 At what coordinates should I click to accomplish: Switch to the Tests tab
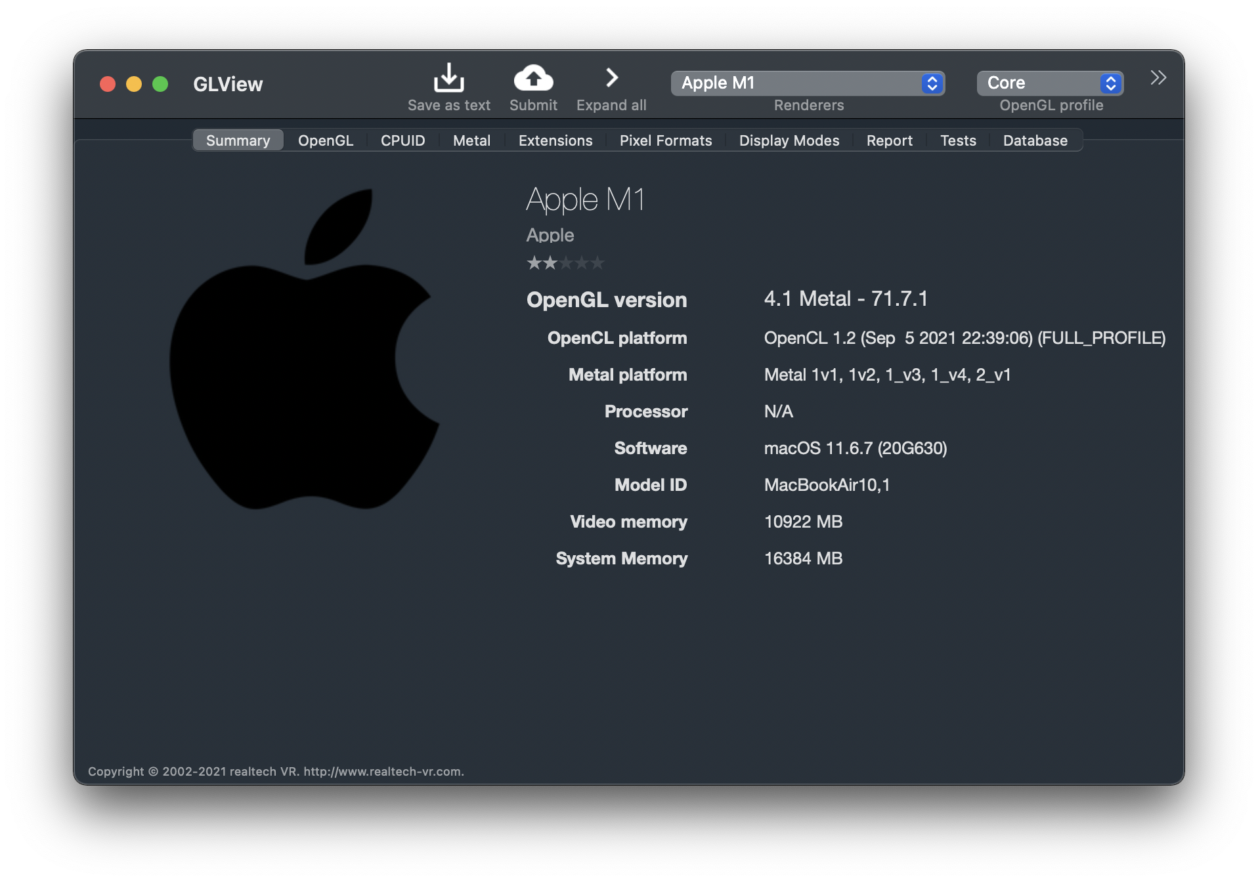point(958,140)
